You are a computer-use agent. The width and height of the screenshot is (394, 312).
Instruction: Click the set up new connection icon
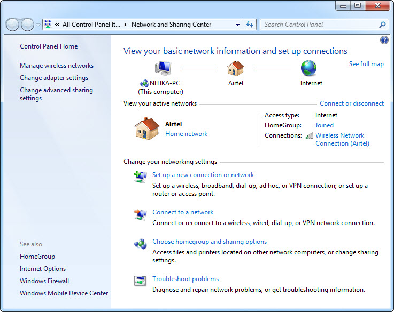[x=140, y=177]
